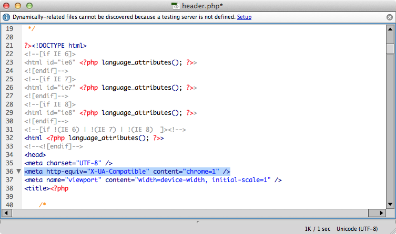This screenshot has width=396, height=234.
Task: Click vertical scrollbar up arrow
Action: (390, 29)
